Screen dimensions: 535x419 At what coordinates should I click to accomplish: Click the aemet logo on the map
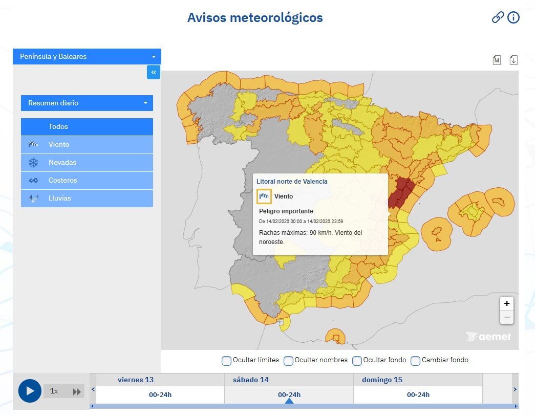coord(488,337)
